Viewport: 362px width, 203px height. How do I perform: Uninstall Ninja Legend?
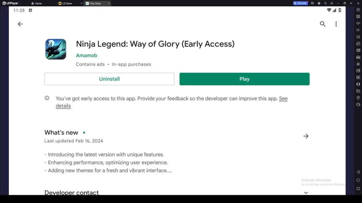110,79
